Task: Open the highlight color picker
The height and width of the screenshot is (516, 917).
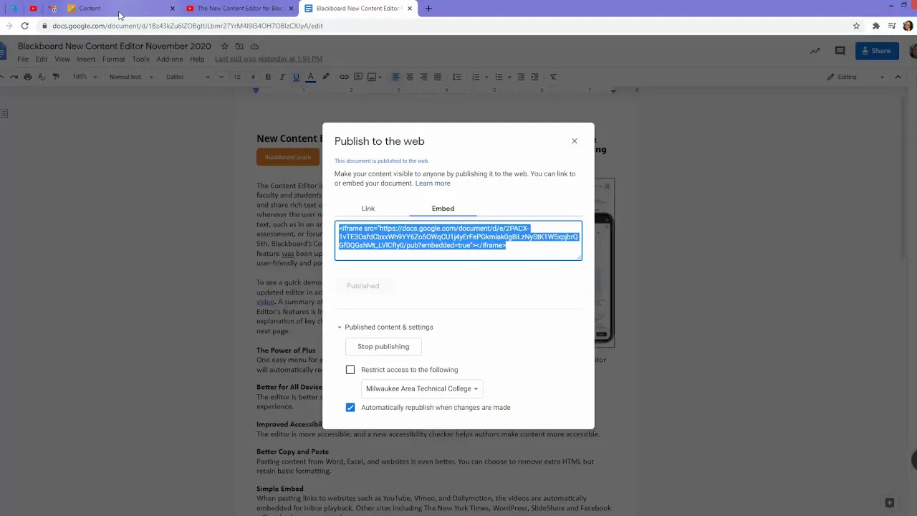Action: (x=326, y=77)
